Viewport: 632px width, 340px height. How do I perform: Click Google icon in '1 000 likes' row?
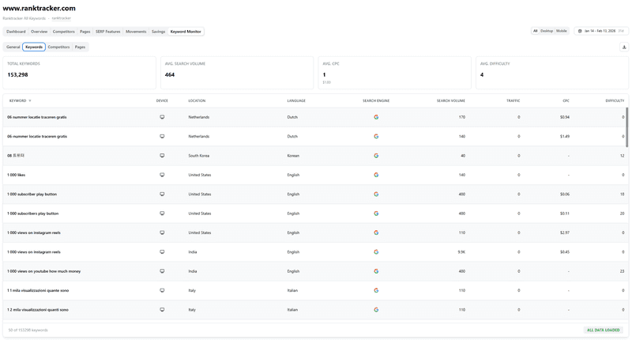point(376,175)
